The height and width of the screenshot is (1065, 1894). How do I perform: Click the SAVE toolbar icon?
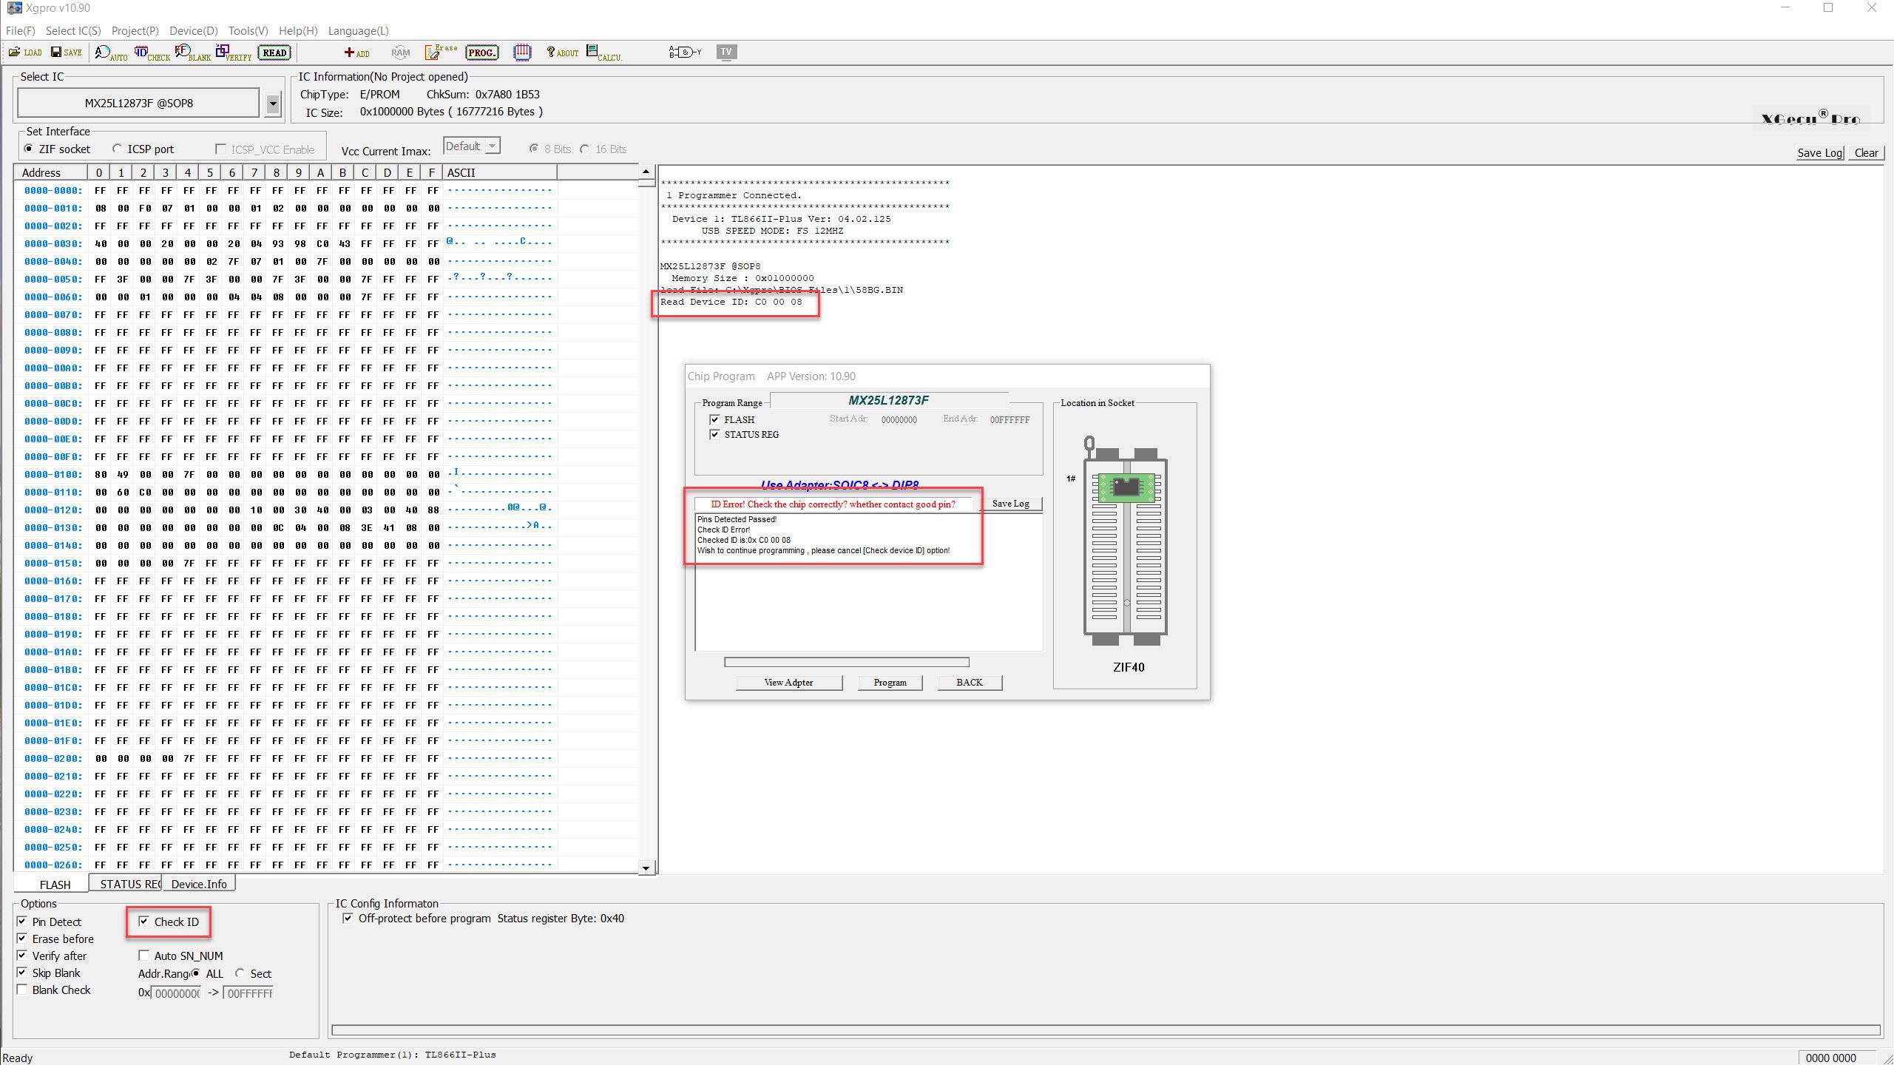pos(66,52)
